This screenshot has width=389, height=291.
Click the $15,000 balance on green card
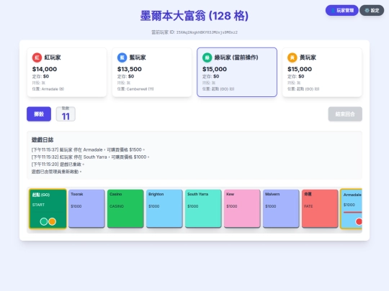(x=215, y=69)
